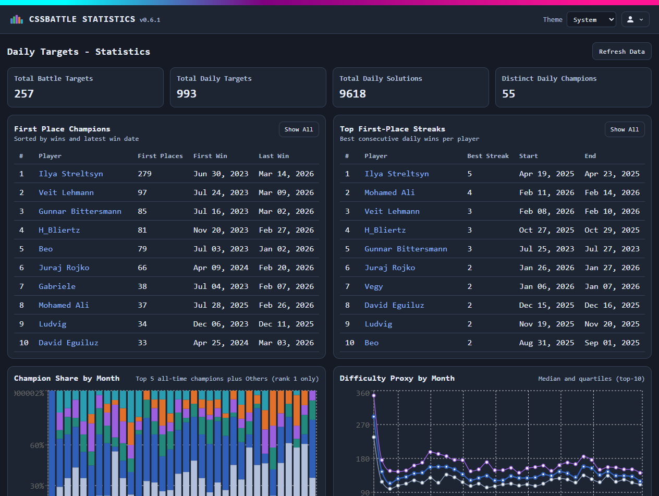This screenshot has height=496, width=659.
Task: Open Vegy's link in streaks table
Action: click(374, 286)
